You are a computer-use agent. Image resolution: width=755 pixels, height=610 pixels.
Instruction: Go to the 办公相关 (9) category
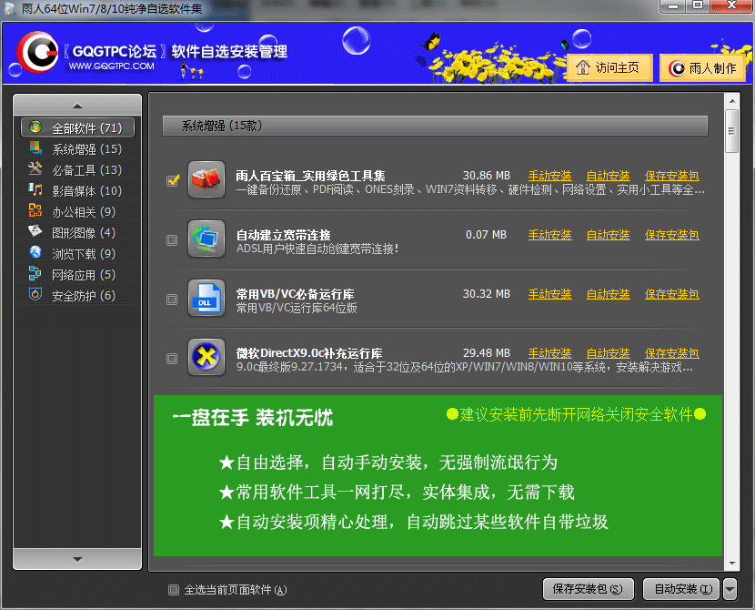[x=77, y=211]
